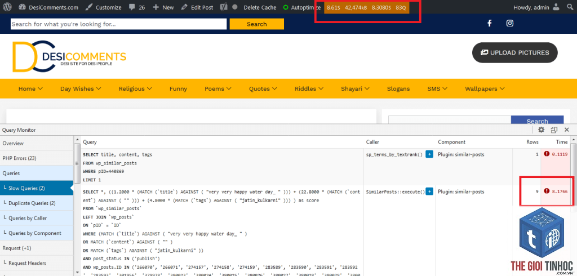Expand the Riddles menu
Image resolution: width=577 pixels, height=276 pixels.
(309, 88)
